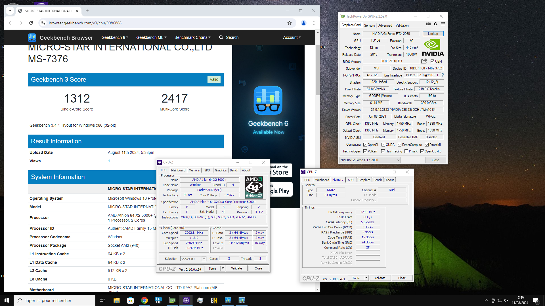Screen dimensions: 545x306
Task: Open SPD tab in CPU-Z Memory window
Action: pos(351,180)
